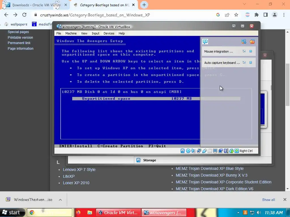Click Show all downloads
This screenshot has width=290, height=217.
coord(268,200)
